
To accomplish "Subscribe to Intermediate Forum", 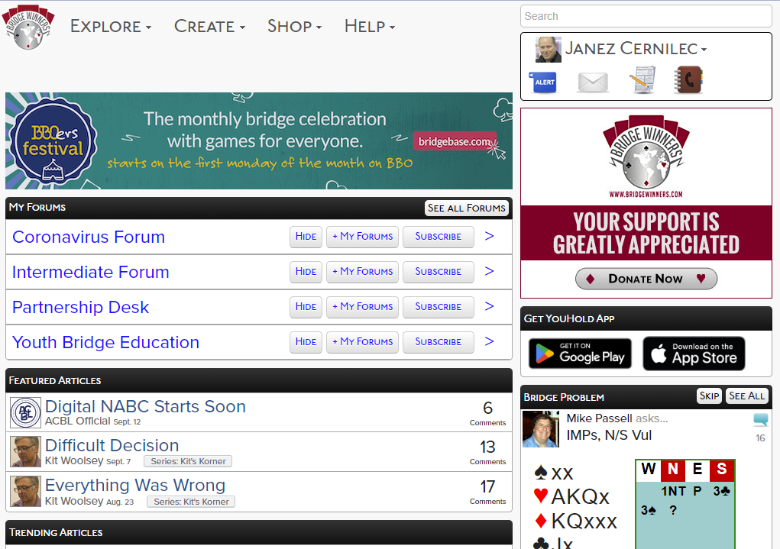I will click(x=439, y=272).
